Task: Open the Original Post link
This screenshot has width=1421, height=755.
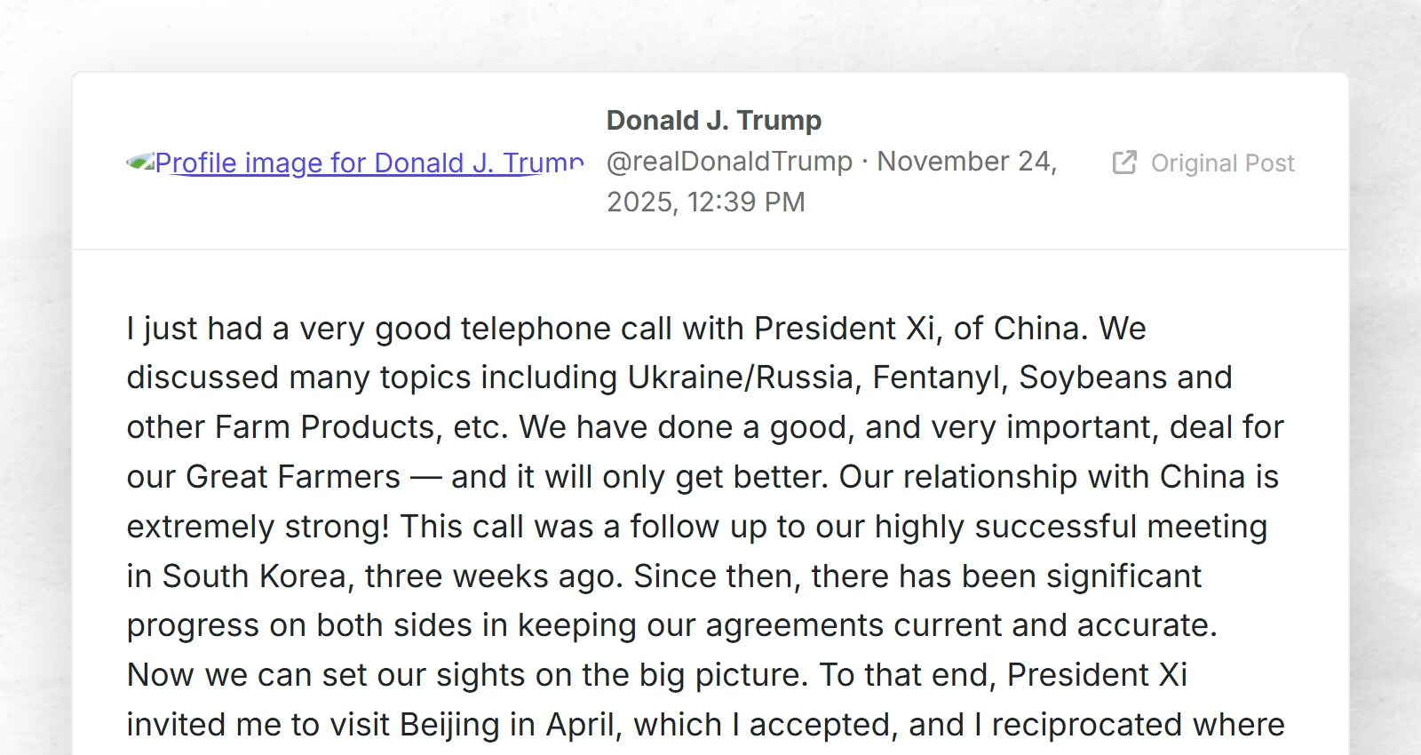Action: 1221,163
